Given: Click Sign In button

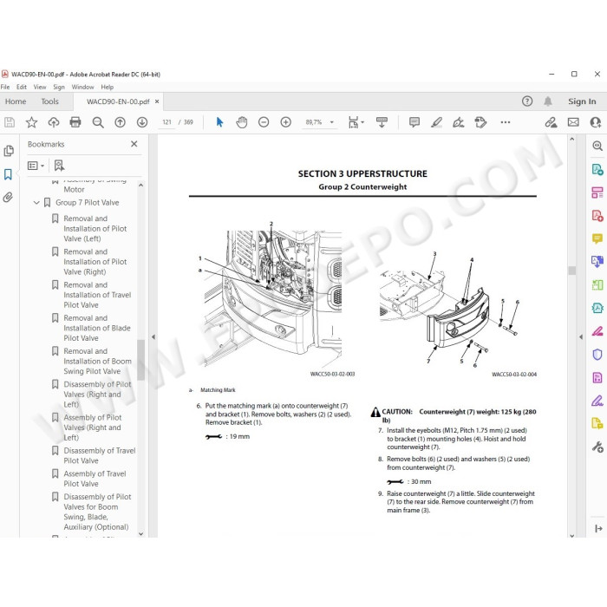Looking at the screenshot, I should pyautogui.click(x=582, y=101).
